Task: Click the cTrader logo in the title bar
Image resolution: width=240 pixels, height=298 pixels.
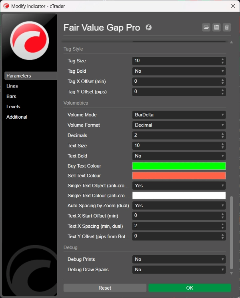Action: point(6,6)
